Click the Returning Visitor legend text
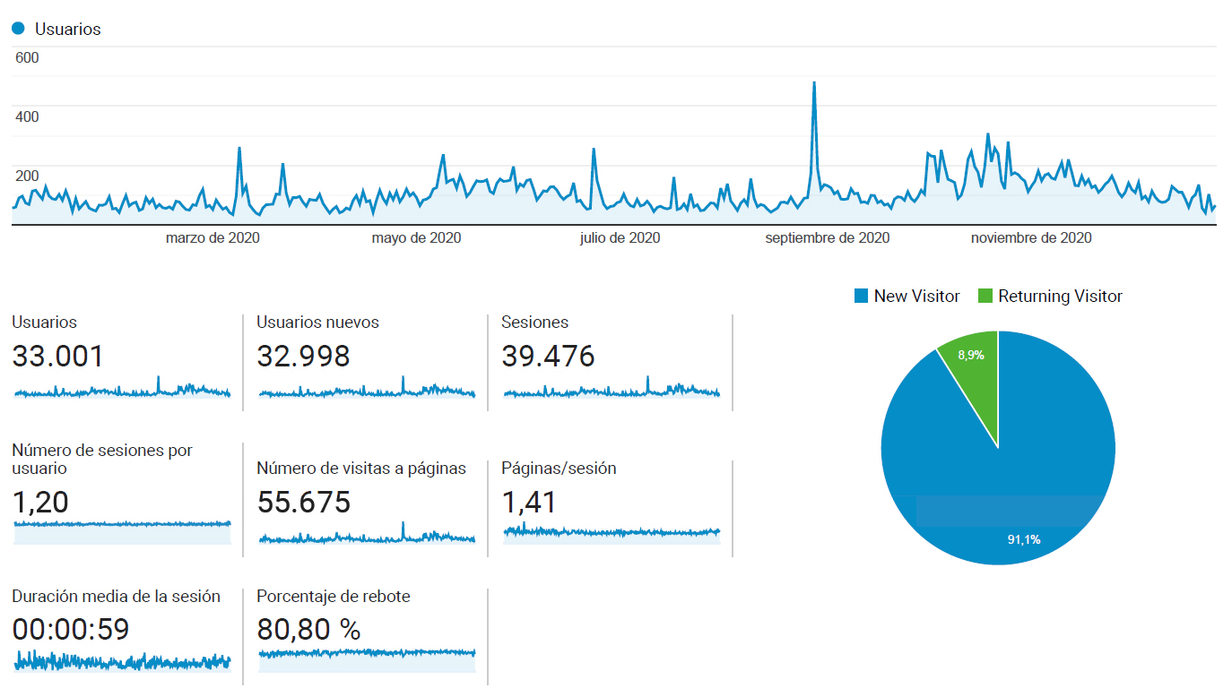Viewport: 1232px width, 697px height. [1060, 296]
